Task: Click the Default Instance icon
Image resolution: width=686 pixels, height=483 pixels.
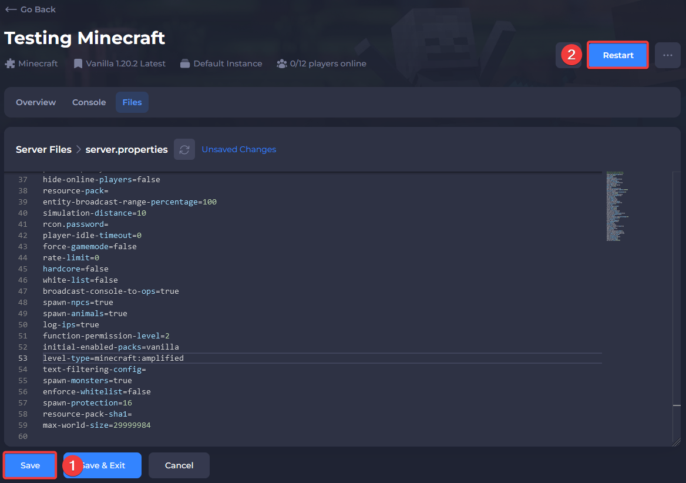Action: pyautogui.click(x=185, y=63)
